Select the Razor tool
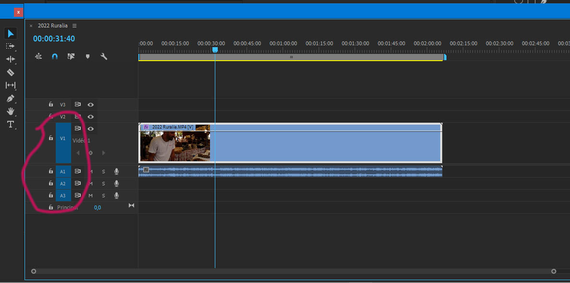 tap(10, 72)
